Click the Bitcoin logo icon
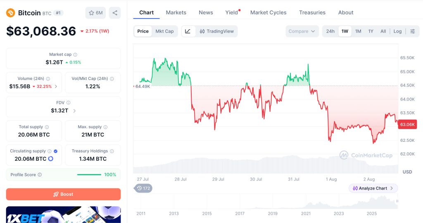Viewport: 423px width, 223px height. coord(10,13)
